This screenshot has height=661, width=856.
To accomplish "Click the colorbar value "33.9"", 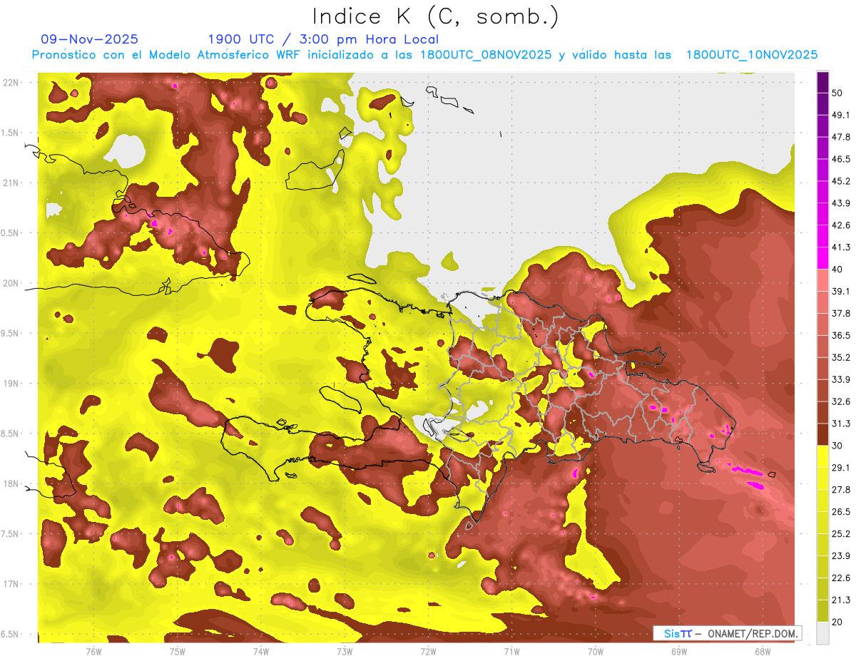I will [x=841, y=379].
